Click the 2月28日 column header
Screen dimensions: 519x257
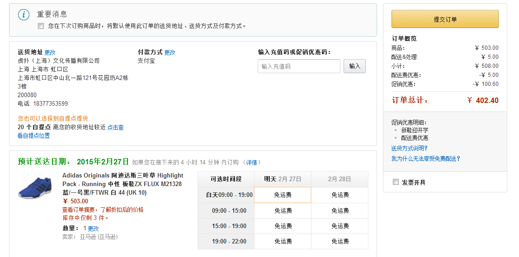click(x=340, y=179)
